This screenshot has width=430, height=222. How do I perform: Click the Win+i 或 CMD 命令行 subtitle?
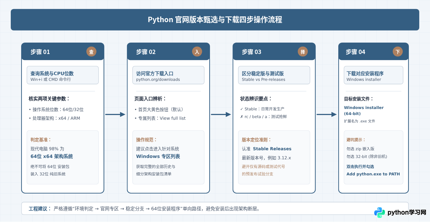pos(51,80)
